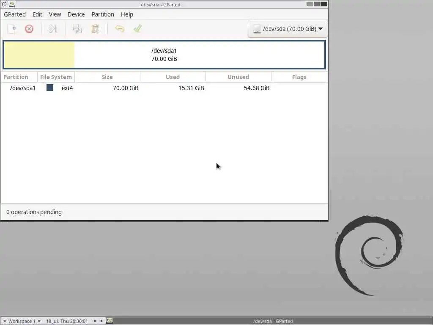433x325 pixels.
Task: Click the red Delete partition icon
Action: 29,29
